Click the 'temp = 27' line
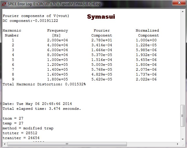The width and height of the screenshot is (187, 148). tap(13, 123)
